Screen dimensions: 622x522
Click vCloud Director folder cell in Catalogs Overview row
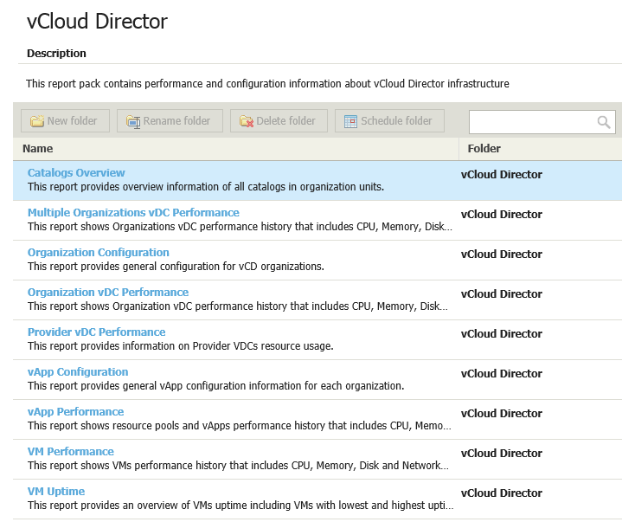tap(502, 175)
